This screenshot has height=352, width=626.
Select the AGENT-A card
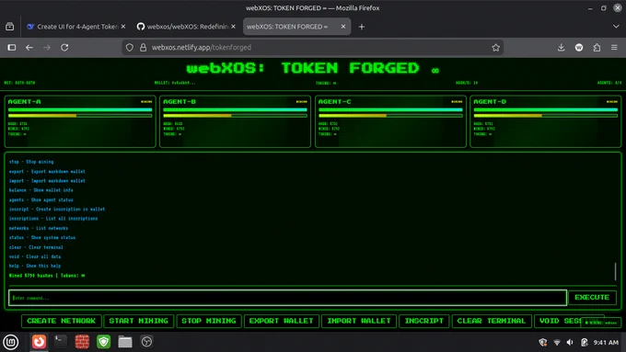coord(80,121)
